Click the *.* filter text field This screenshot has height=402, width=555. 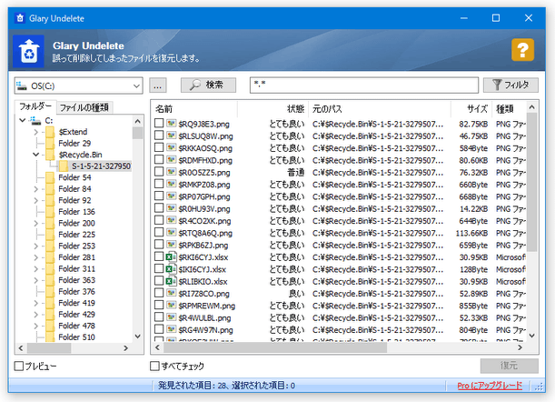(364, 85)
